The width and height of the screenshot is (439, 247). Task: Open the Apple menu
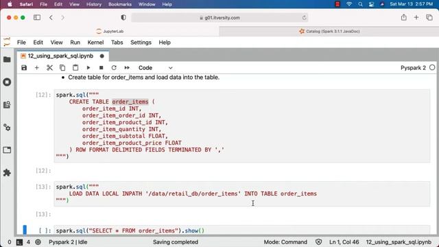click(x=10, y=4)
